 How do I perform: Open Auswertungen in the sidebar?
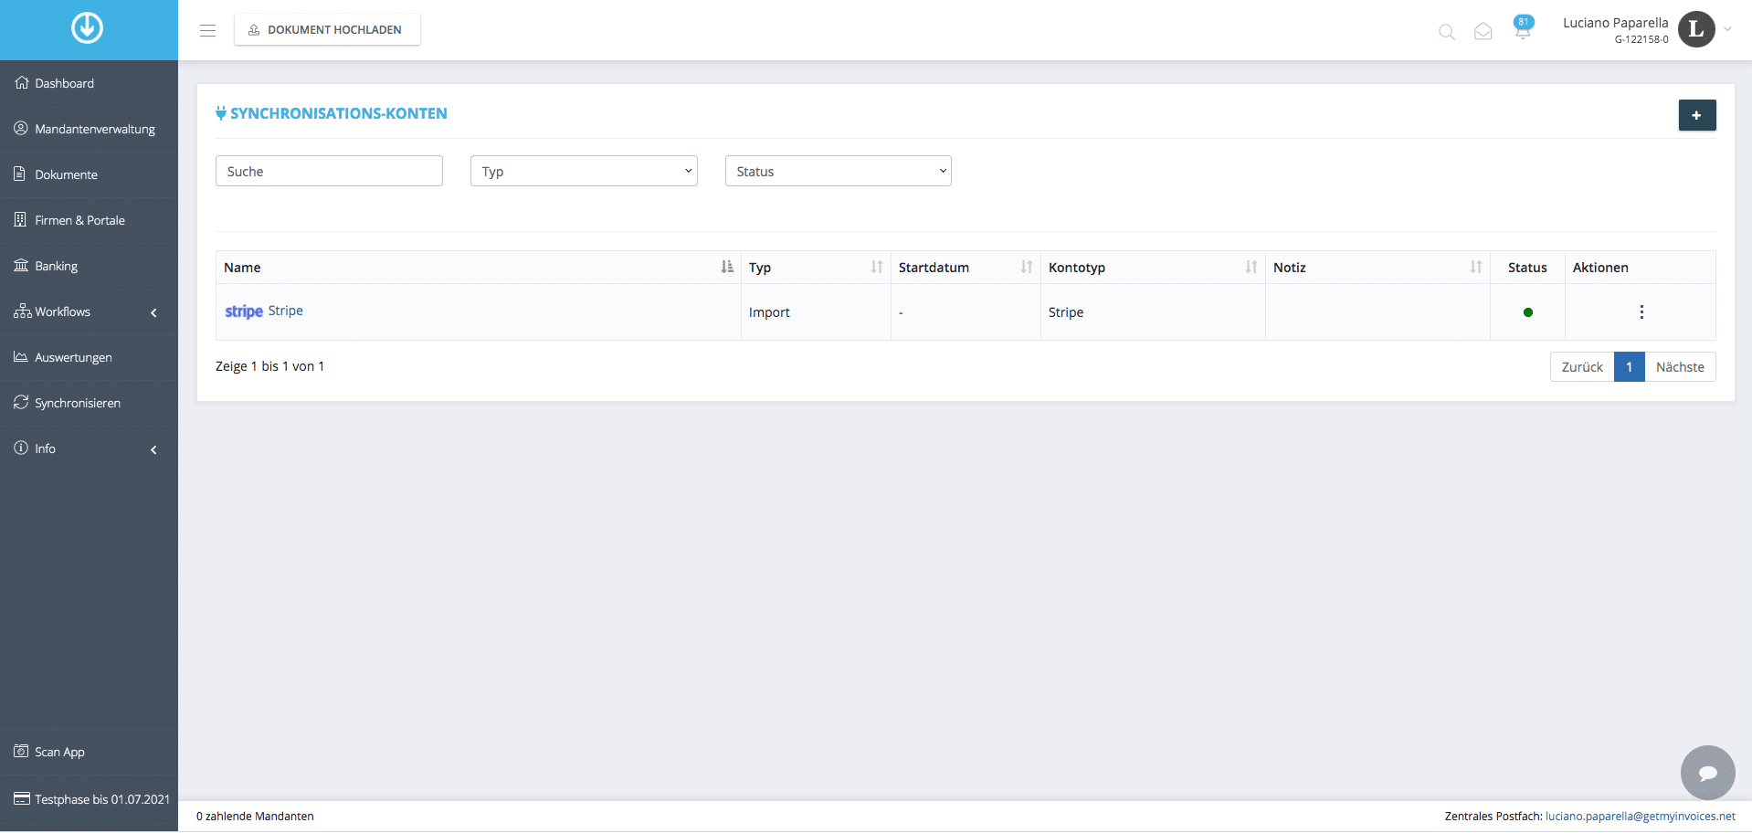pyautogui.click(x=89, y=357)
